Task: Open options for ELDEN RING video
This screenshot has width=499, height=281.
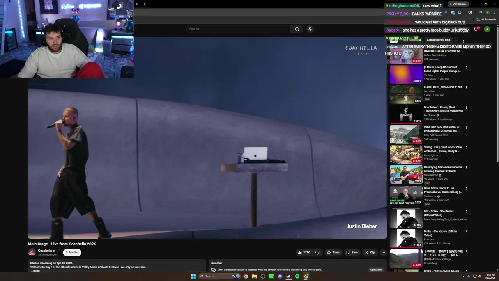Action: click(x=466, y=87)
